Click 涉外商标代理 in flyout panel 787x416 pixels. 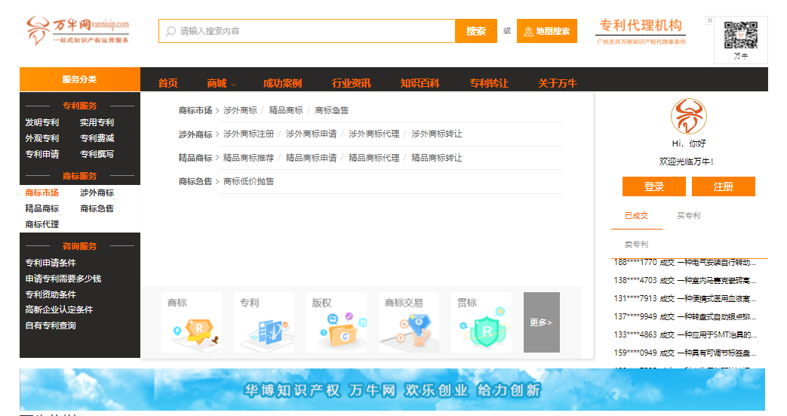374,134
